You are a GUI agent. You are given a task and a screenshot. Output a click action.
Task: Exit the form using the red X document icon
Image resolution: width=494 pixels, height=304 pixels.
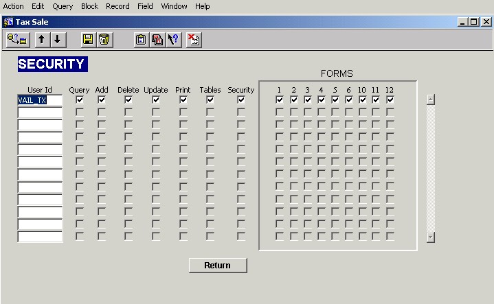click(x=194, y=40)
